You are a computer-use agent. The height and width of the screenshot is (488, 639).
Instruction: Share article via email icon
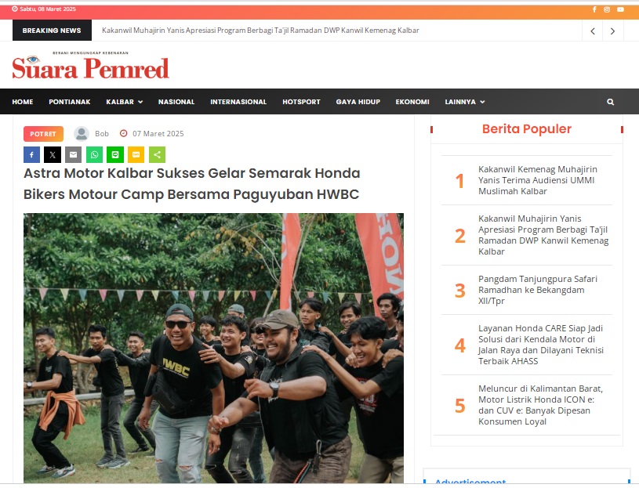coord(74,154)
